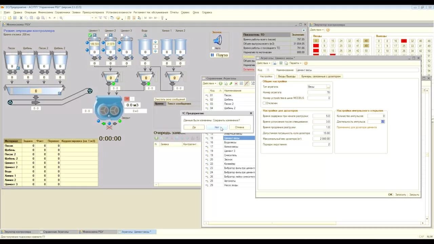Click Отмена in the save dialog
Viewport: 434px width, 244px height.
coord(239,127)
